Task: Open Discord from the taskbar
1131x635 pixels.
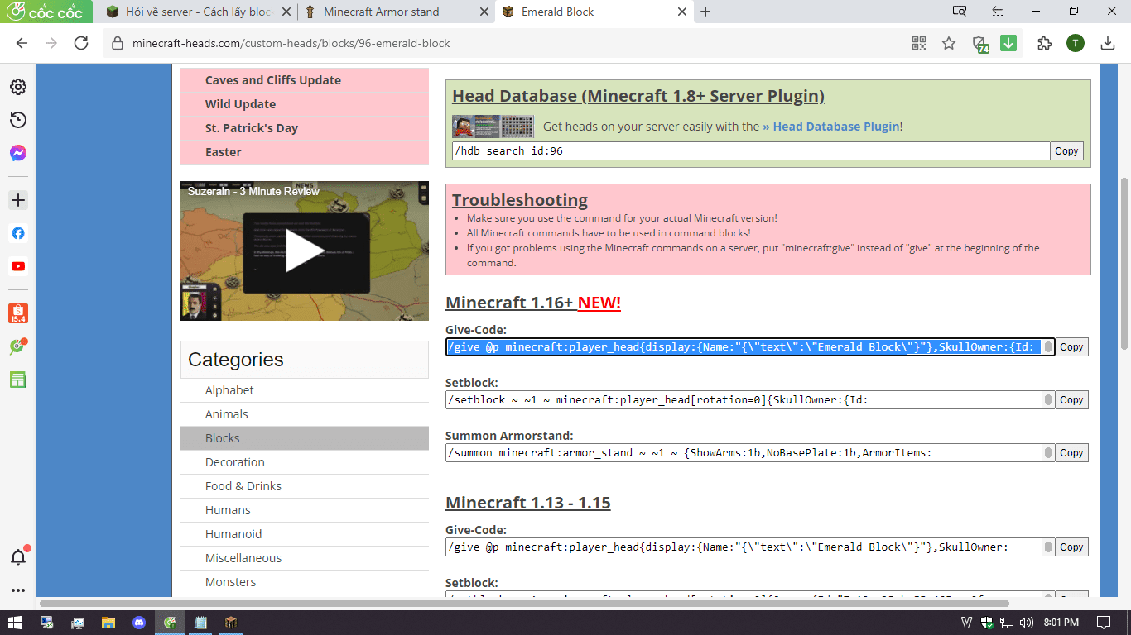Action: (x=137, y=622)
